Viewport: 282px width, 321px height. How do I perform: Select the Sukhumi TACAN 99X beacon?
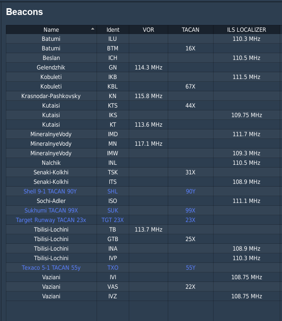(51, 211)
